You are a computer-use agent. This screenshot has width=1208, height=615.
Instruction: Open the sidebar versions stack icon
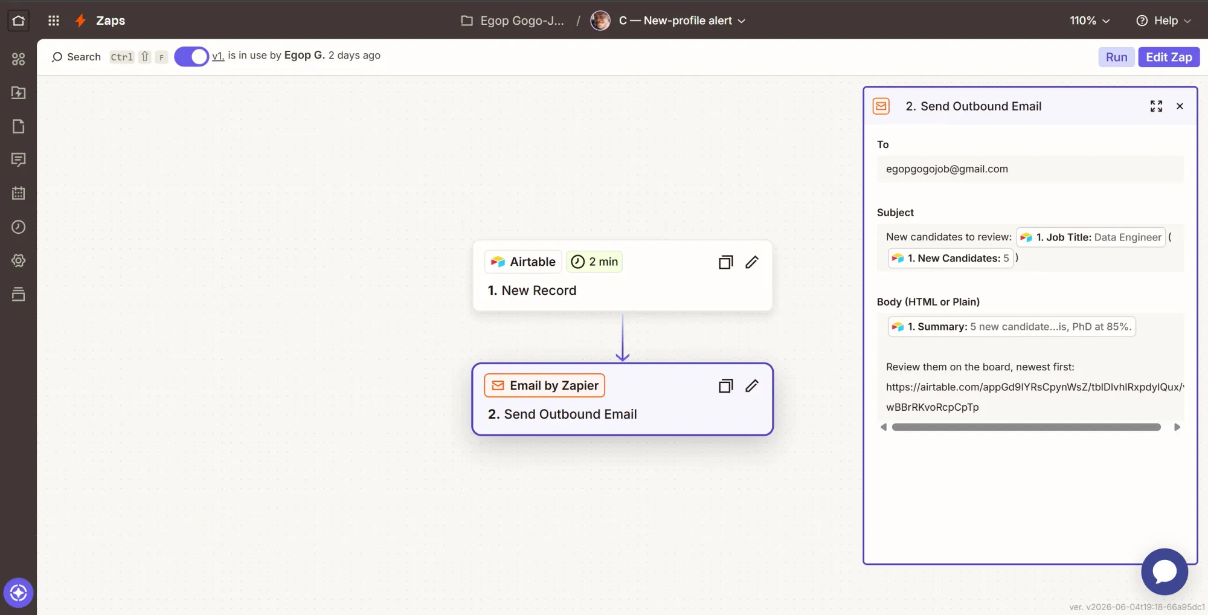click(19, 294)
